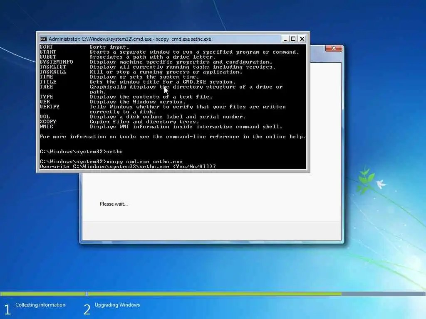The image size is (426, 319).
Task: Click the SYSTEMINFO command help row
Action: [156, 62]
